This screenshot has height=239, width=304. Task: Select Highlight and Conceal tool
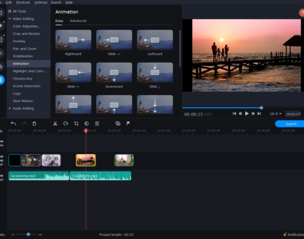click(29, 71)
